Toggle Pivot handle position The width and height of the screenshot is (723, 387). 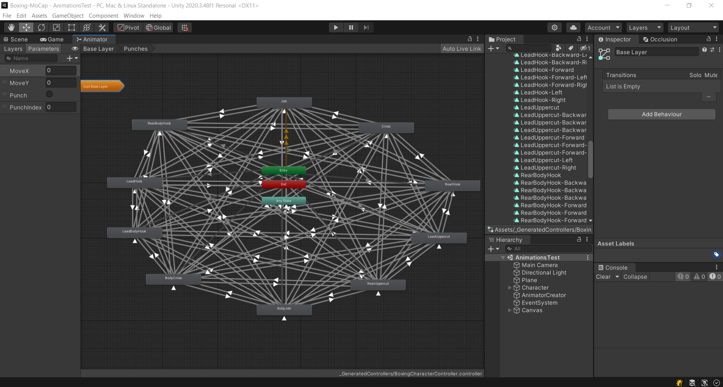[x=128, y=27]
